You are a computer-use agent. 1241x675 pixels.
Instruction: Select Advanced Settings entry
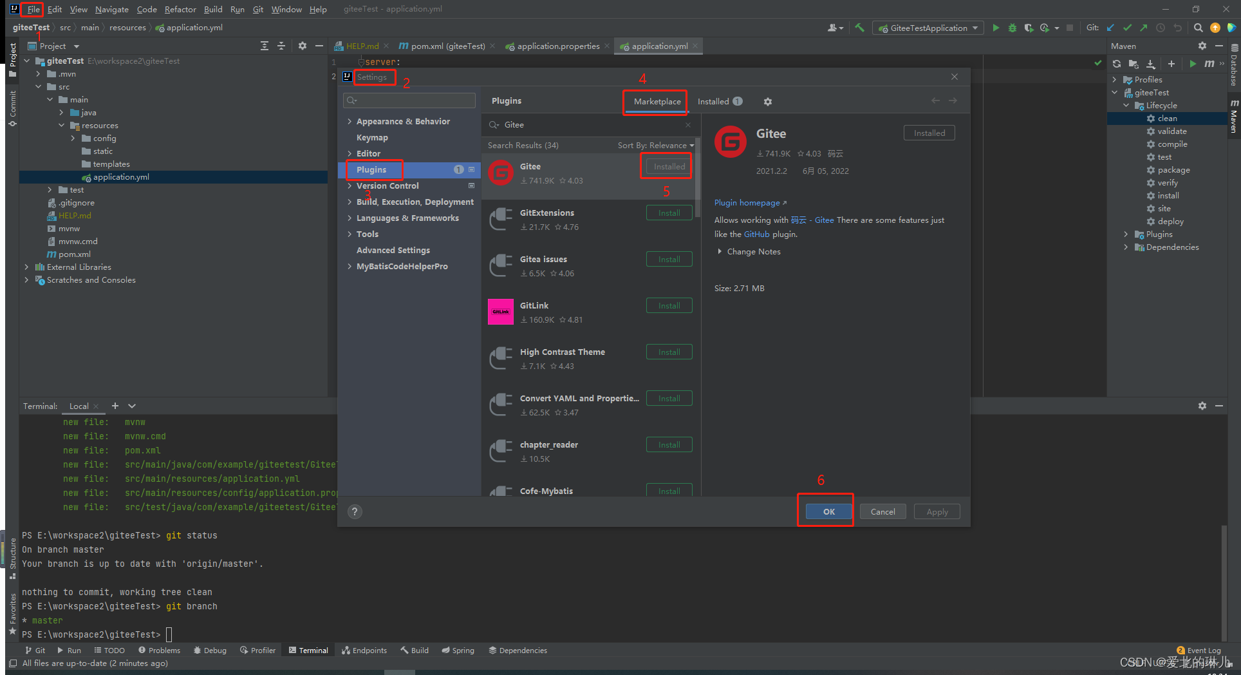[x=393, y=251]
